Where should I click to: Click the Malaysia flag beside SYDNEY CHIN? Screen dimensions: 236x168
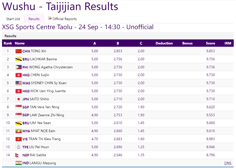(19, 83)
